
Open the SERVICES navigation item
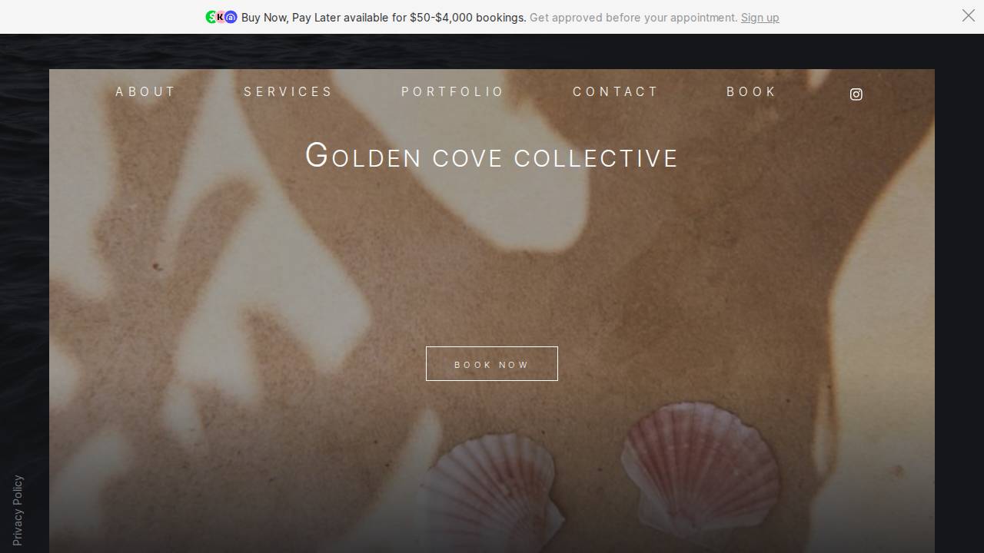(288, 91)
